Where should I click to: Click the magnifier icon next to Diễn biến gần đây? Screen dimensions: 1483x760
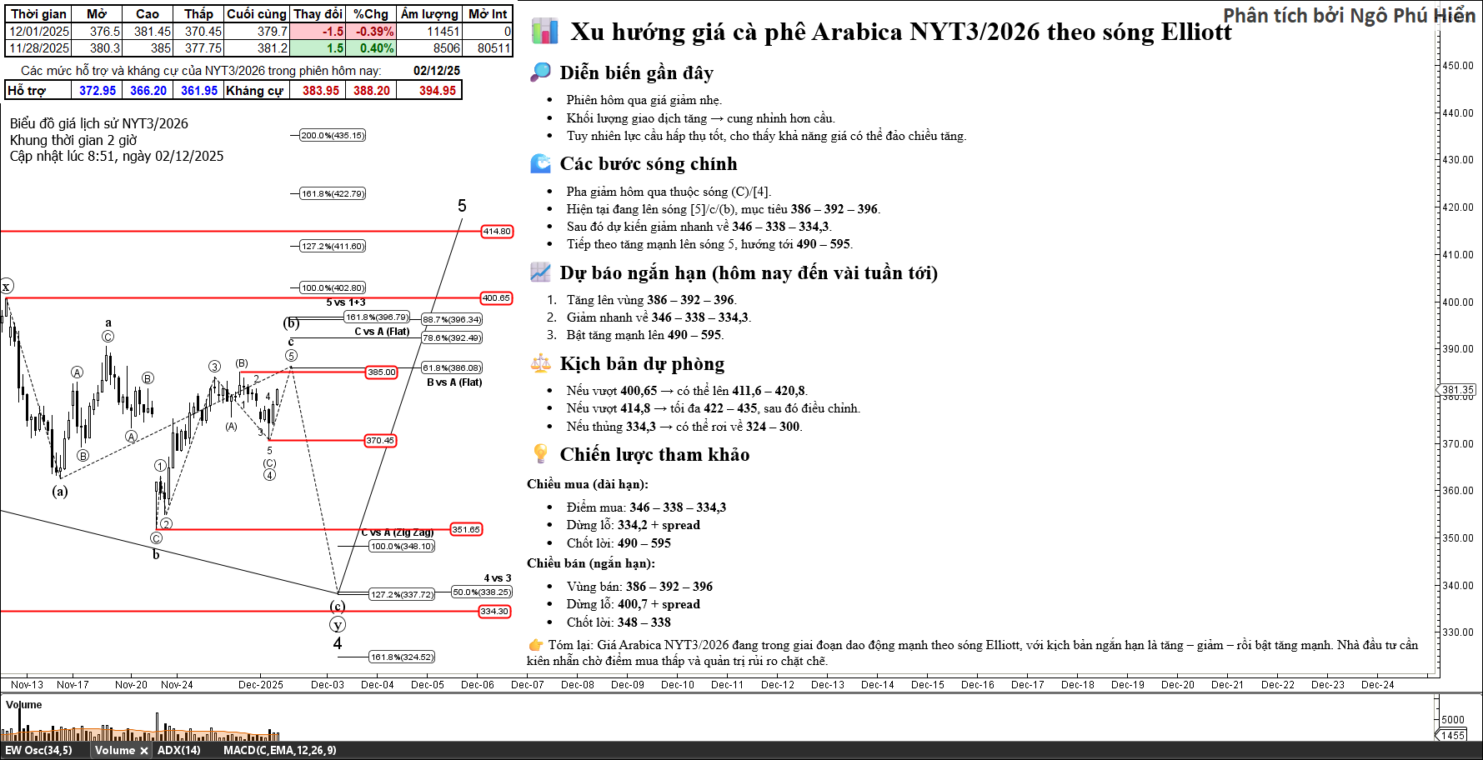(540, 72)
